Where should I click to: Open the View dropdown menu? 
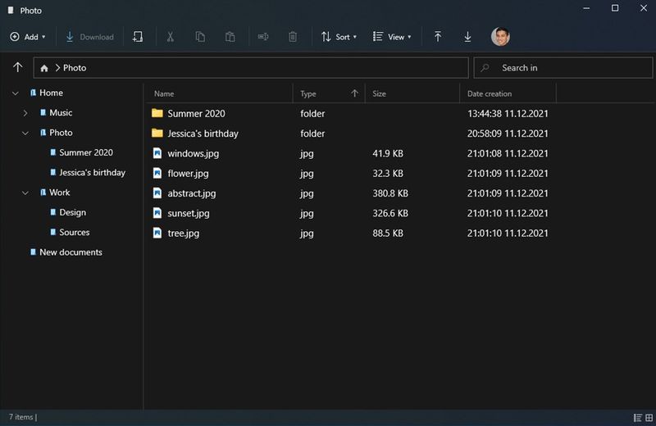391,37
